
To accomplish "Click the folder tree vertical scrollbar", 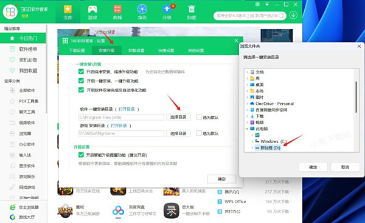I will (x=356, y=97).
